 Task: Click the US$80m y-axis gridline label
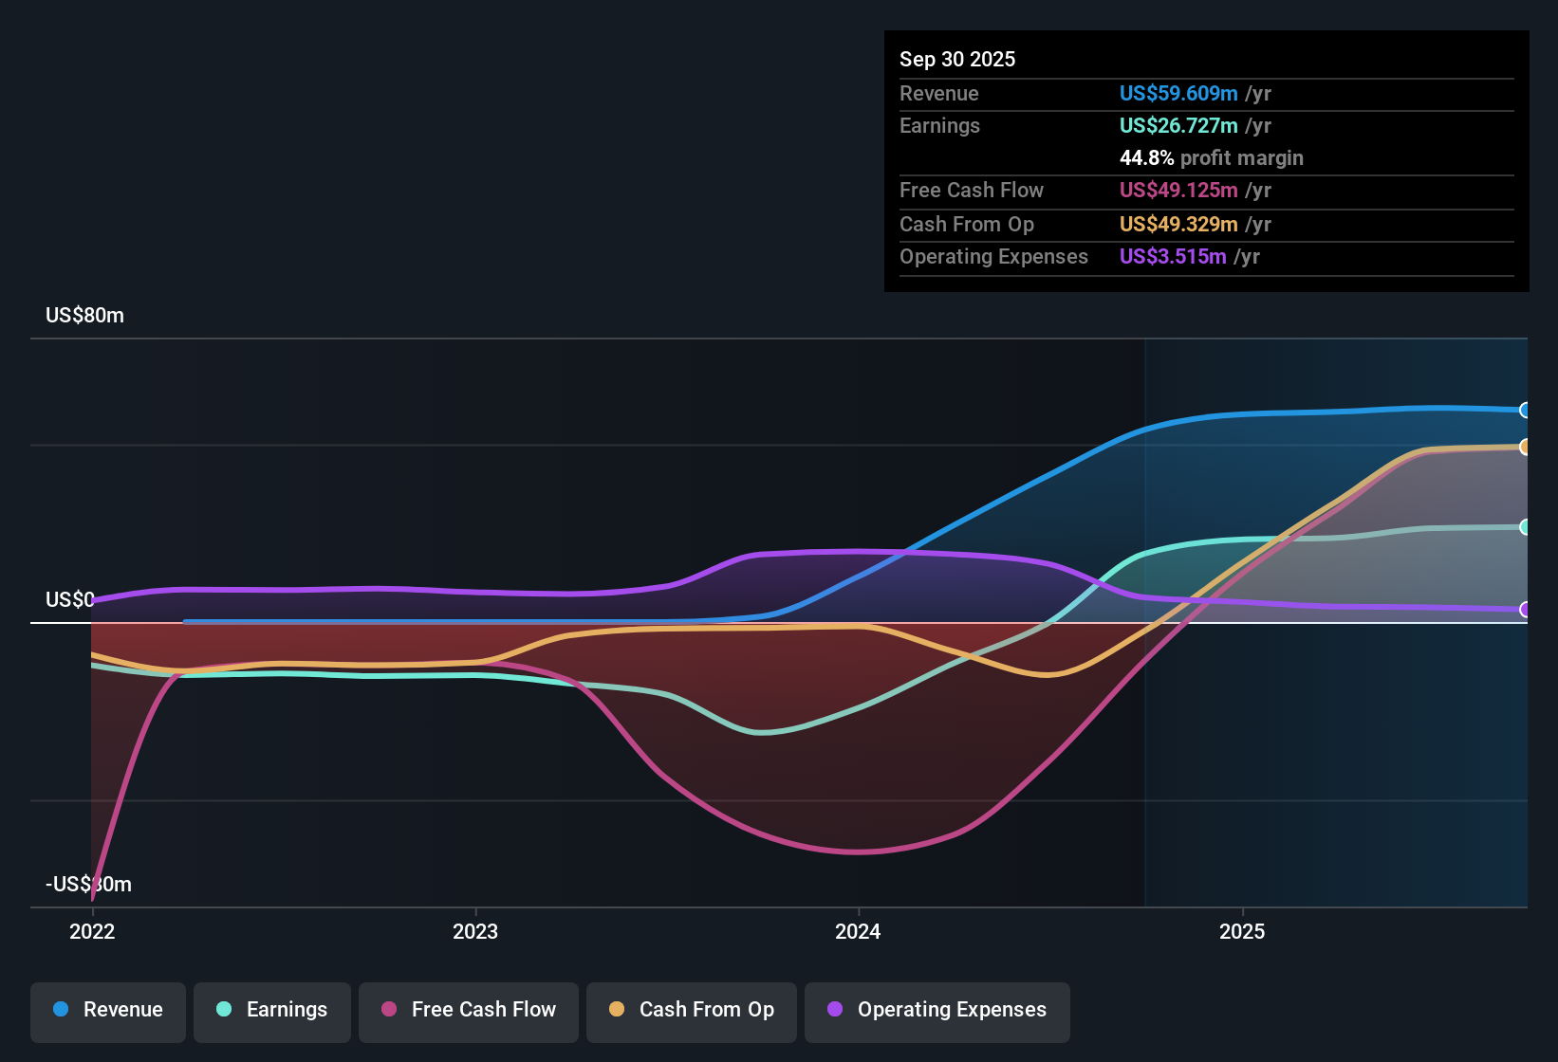[84, 315]
